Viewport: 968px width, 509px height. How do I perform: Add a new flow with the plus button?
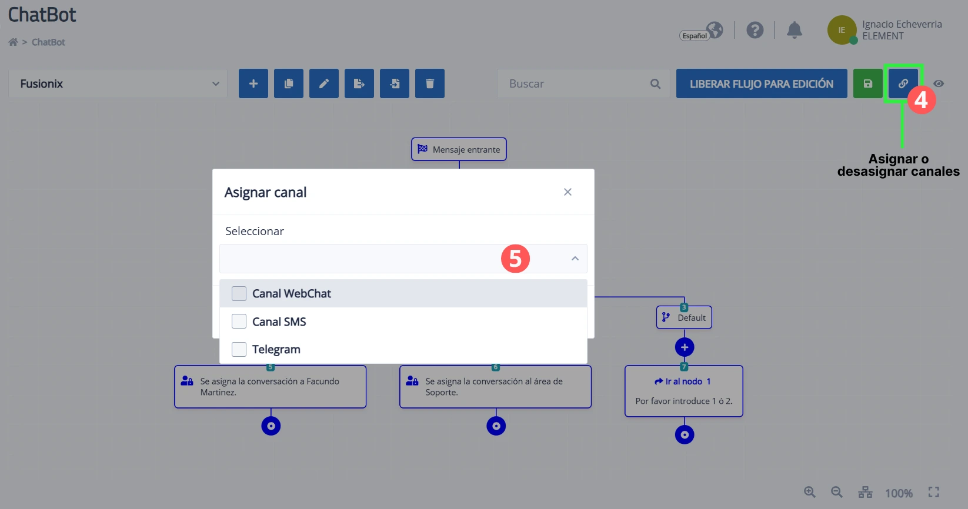click(x=253, y=83)
